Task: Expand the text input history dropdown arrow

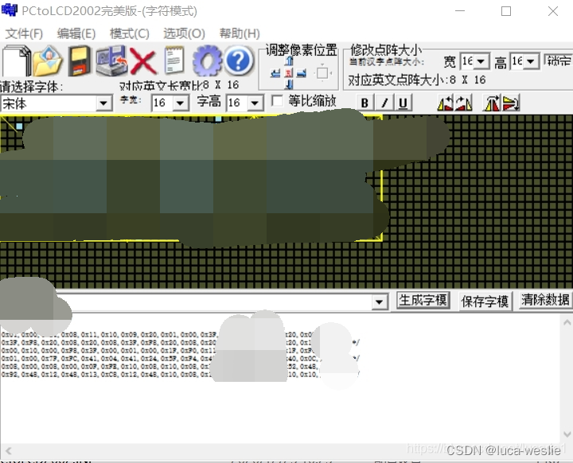Action: tap(380, 302)
